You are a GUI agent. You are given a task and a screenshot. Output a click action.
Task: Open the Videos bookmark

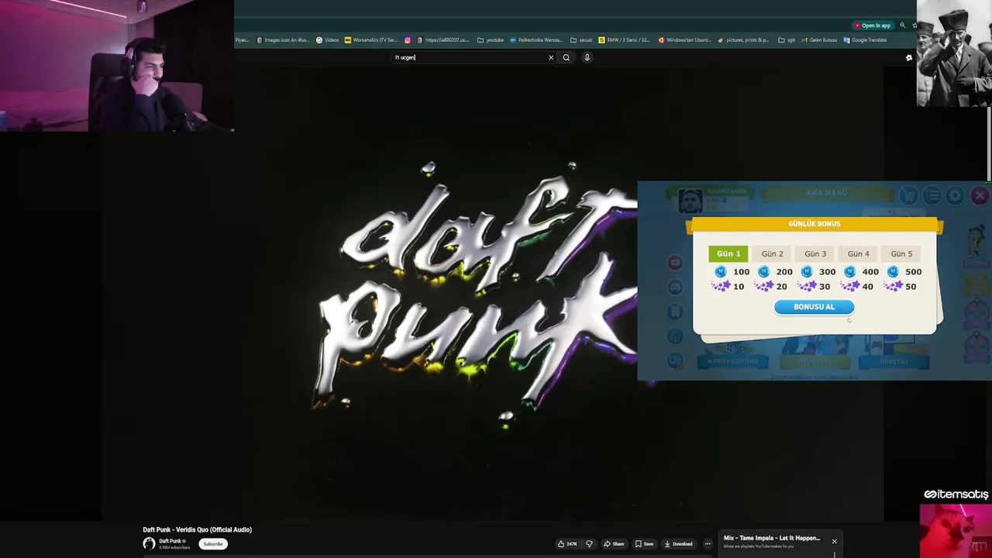tap(328, 40)
